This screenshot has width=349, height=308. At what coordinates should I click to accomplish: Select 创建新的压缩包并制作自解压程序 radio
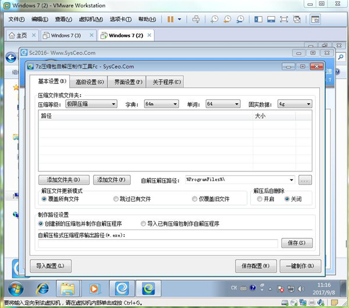tap(80, 224)
